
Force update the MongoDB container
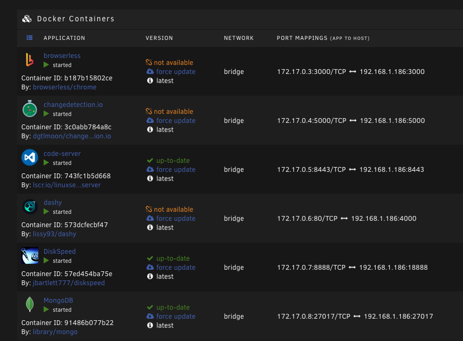pyautogui.click(x=176, y=316)
